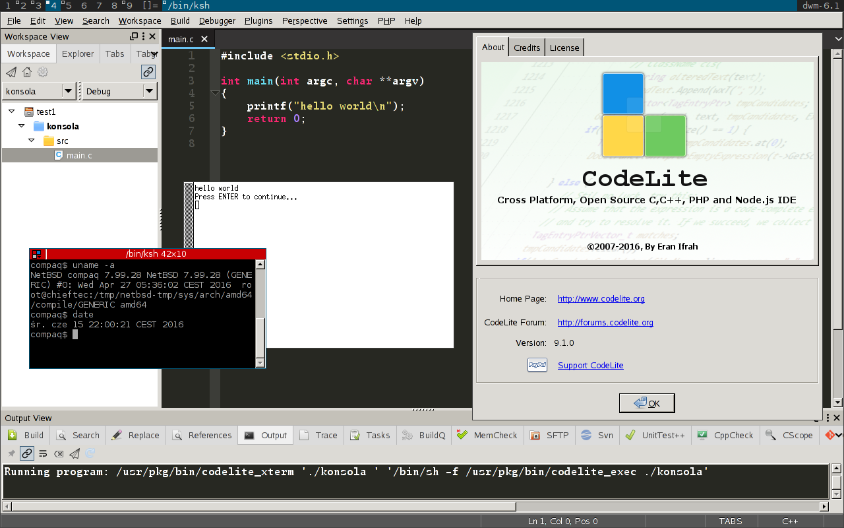844x528 pixels.
Task: Collapse the src folder tree node
Action: [x=32, y=141]
